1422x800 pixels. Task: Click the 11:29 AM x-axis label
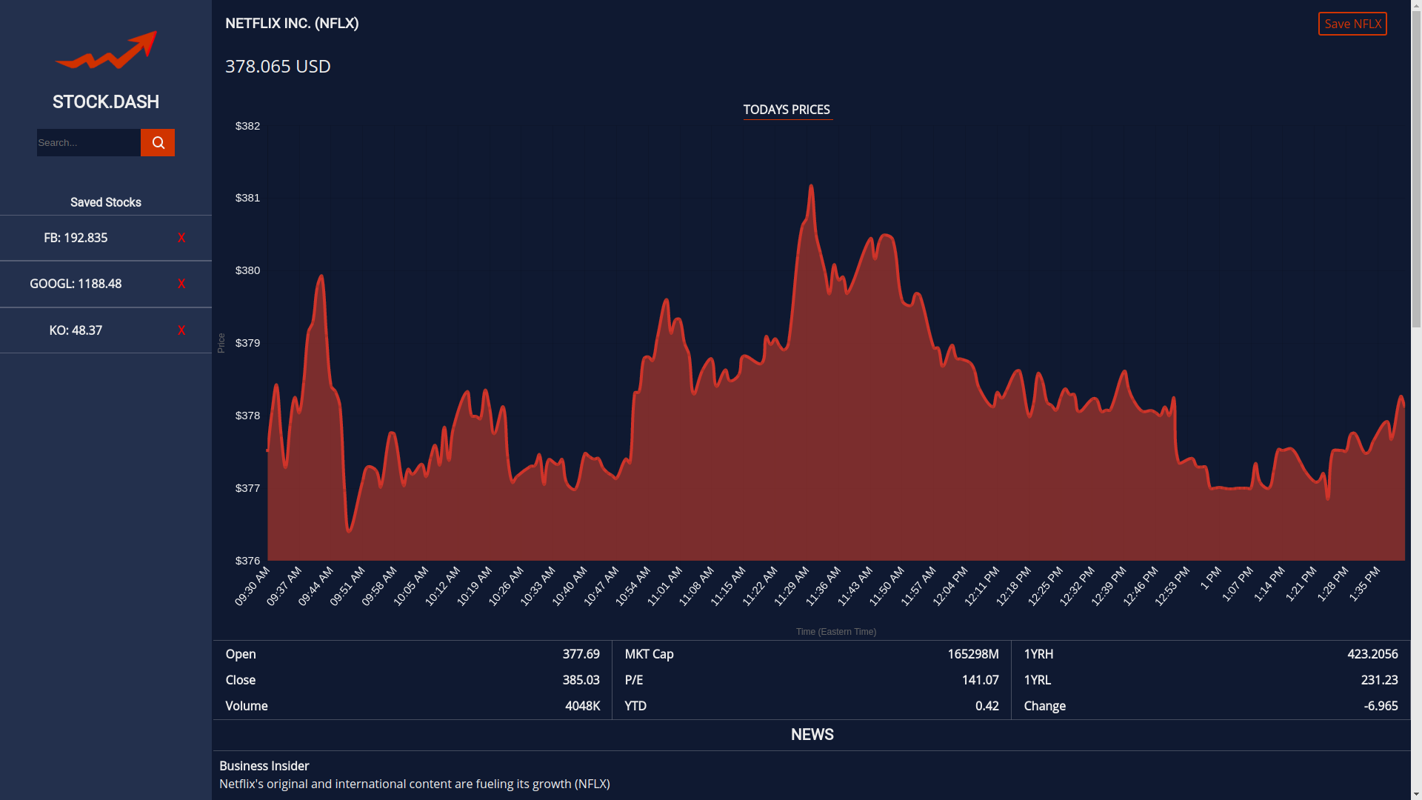pyautogui.click(x=792, y=586)
